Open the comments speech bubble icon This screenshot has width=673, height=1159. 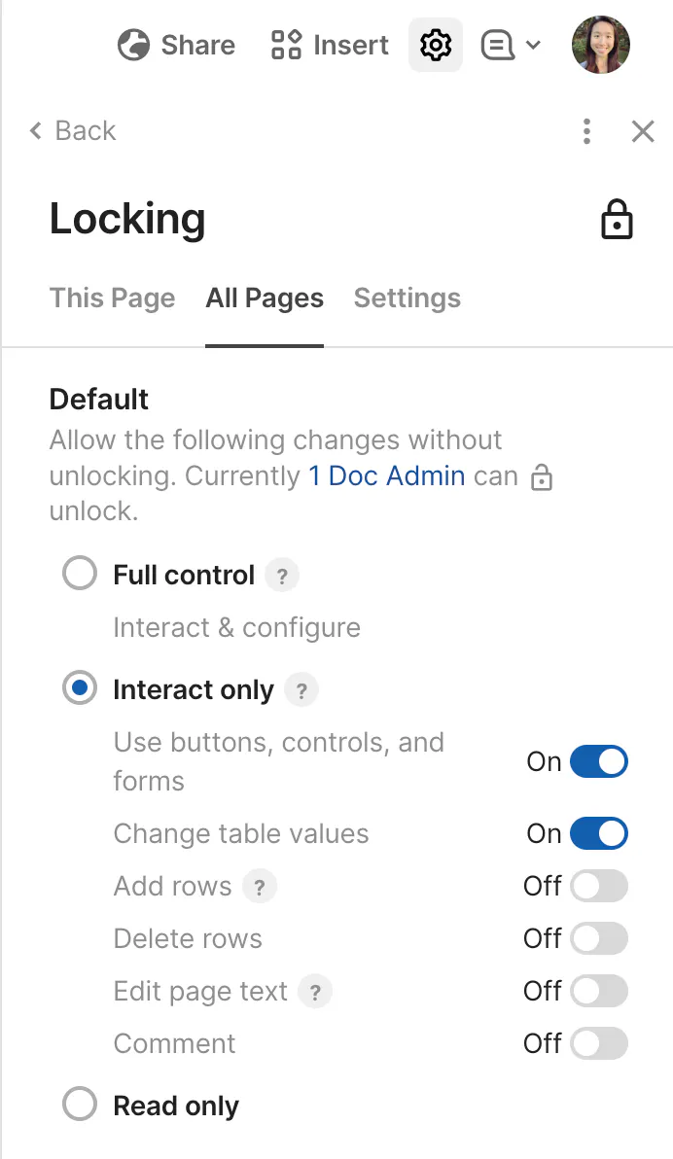pos(498,46)
